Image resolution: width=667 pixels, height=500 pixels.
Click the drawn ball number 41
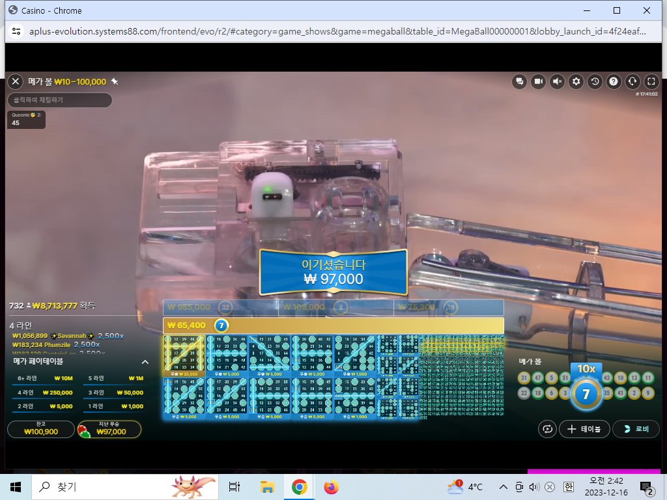(620, 393)
